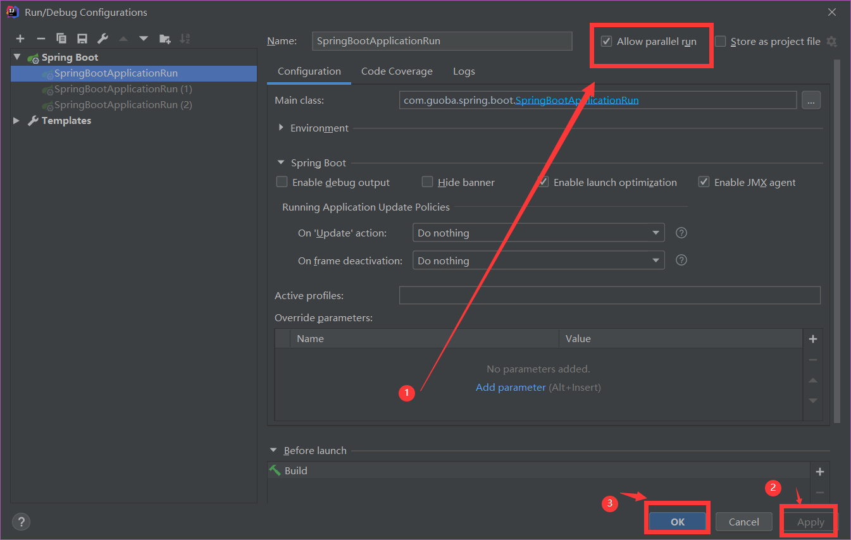Open gear icon beside Store as project file
Image resolution: width=851 pixels, height=540 pixels.
(831, 42)
